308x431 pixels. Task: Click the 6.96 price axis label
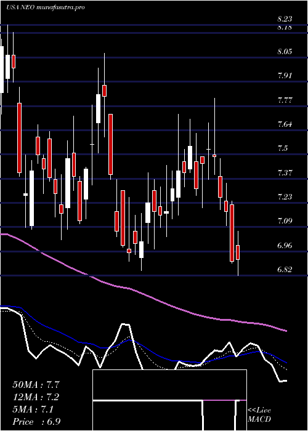pyautogui.click(x=285, y=245)
